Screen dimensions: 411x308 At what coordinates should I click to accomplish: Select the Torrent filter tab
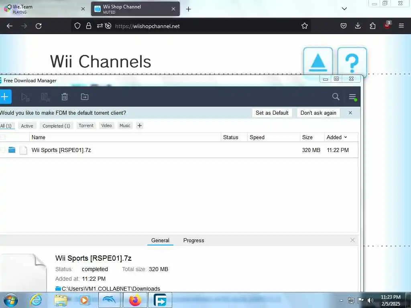86,126
